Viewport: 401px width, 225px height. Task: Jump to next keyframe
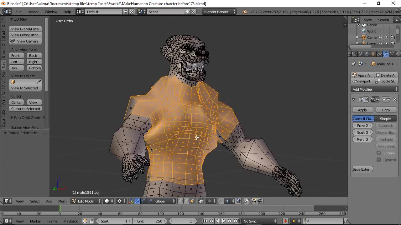230,221
